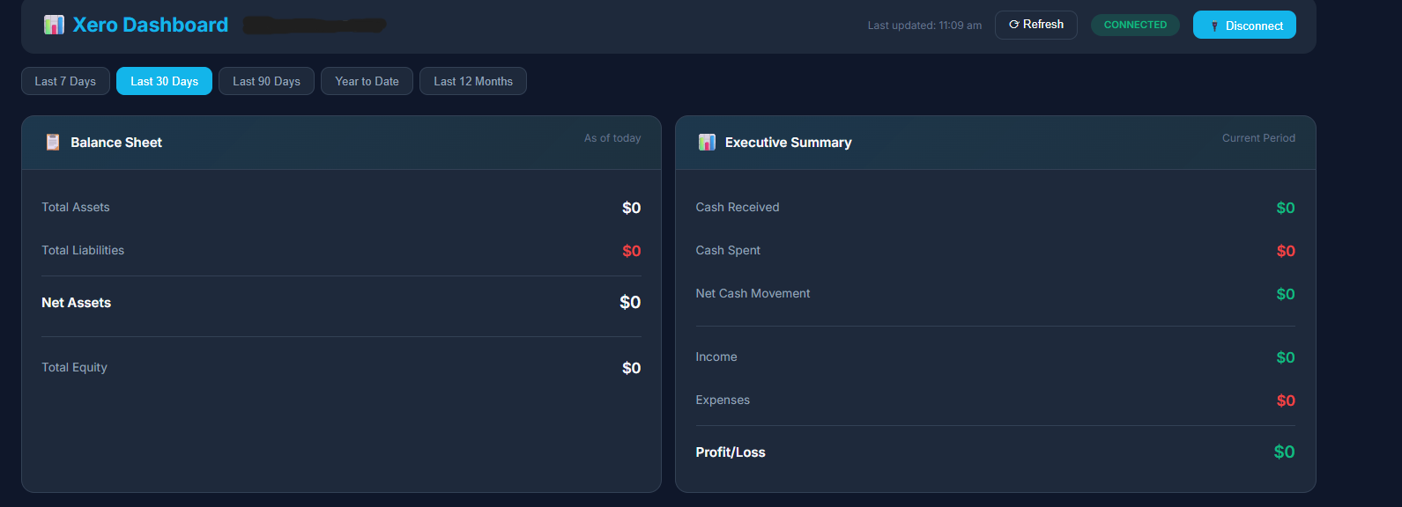
Task: Click the green CONNECTED status badge
Action: 1135,25
